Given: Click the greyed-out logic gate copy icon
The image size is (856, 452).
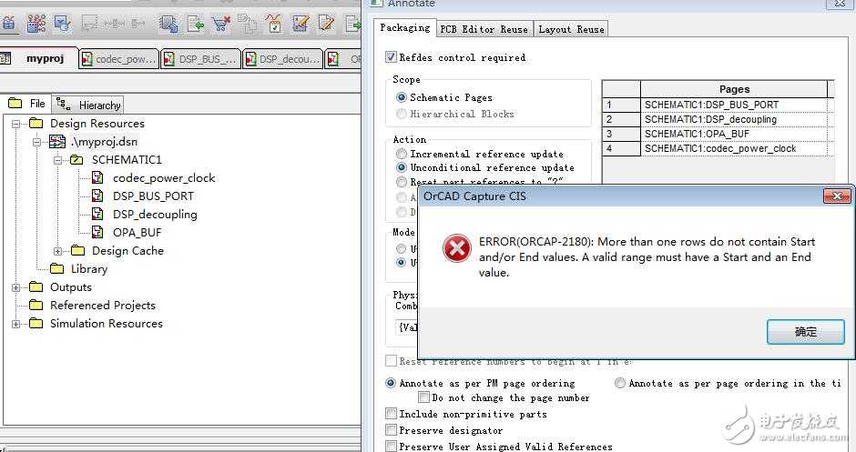Looking at the screenshot, I should (248, 24).
